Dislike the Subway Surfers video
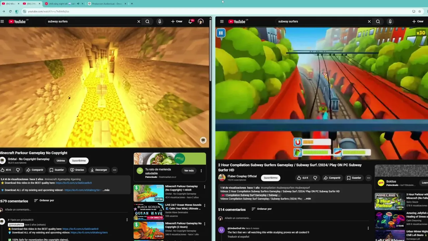Image resolution: width=428 pixels, height=241 pixels. click(x=315, y=178)
